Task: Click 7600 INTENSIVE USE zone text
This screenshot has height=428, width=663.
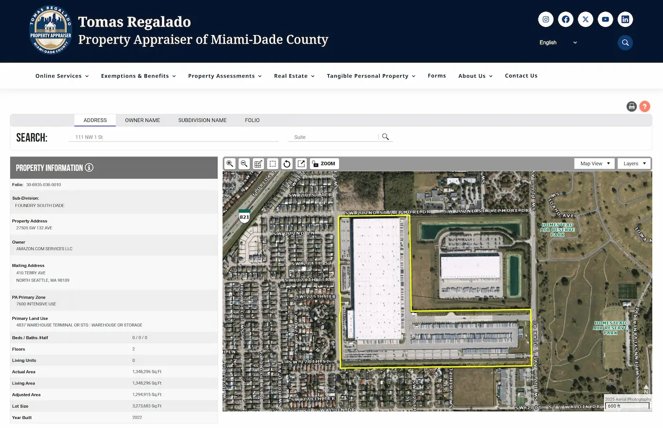Action: point(36,304)
